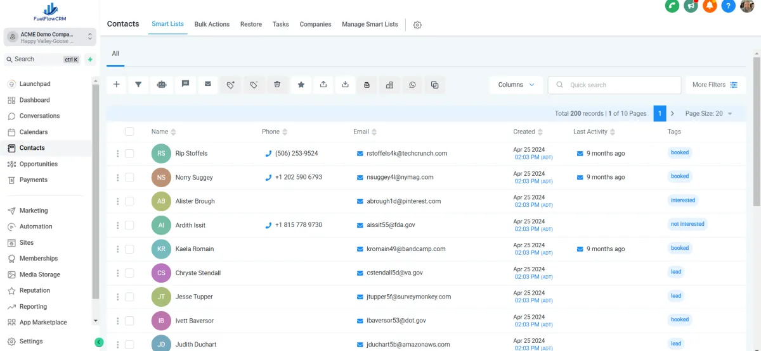Open the Page Size dropdown
Image resolution: width=761 pixels, height=351 pixels.
[x=708, y=114]
